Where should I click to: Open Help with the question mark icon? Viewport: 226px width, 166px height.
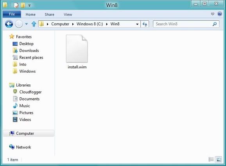click(x=220, y=14)
